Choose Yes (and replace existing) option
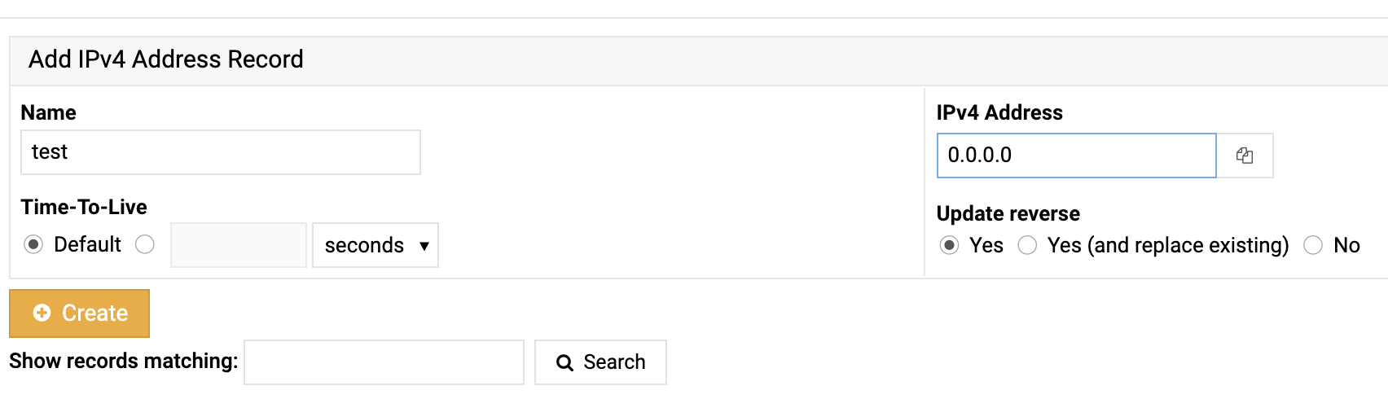This screenshot has width=1388, height=399. 1027,245
